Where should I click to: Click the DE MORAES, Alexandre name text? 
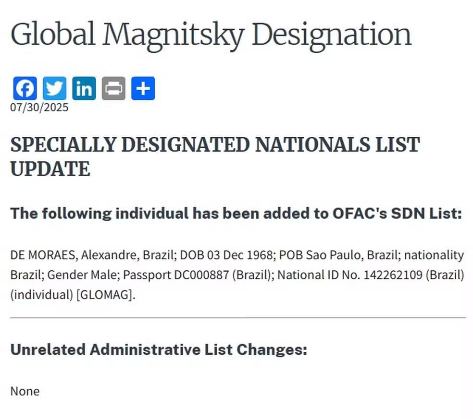tap(75, 255)
